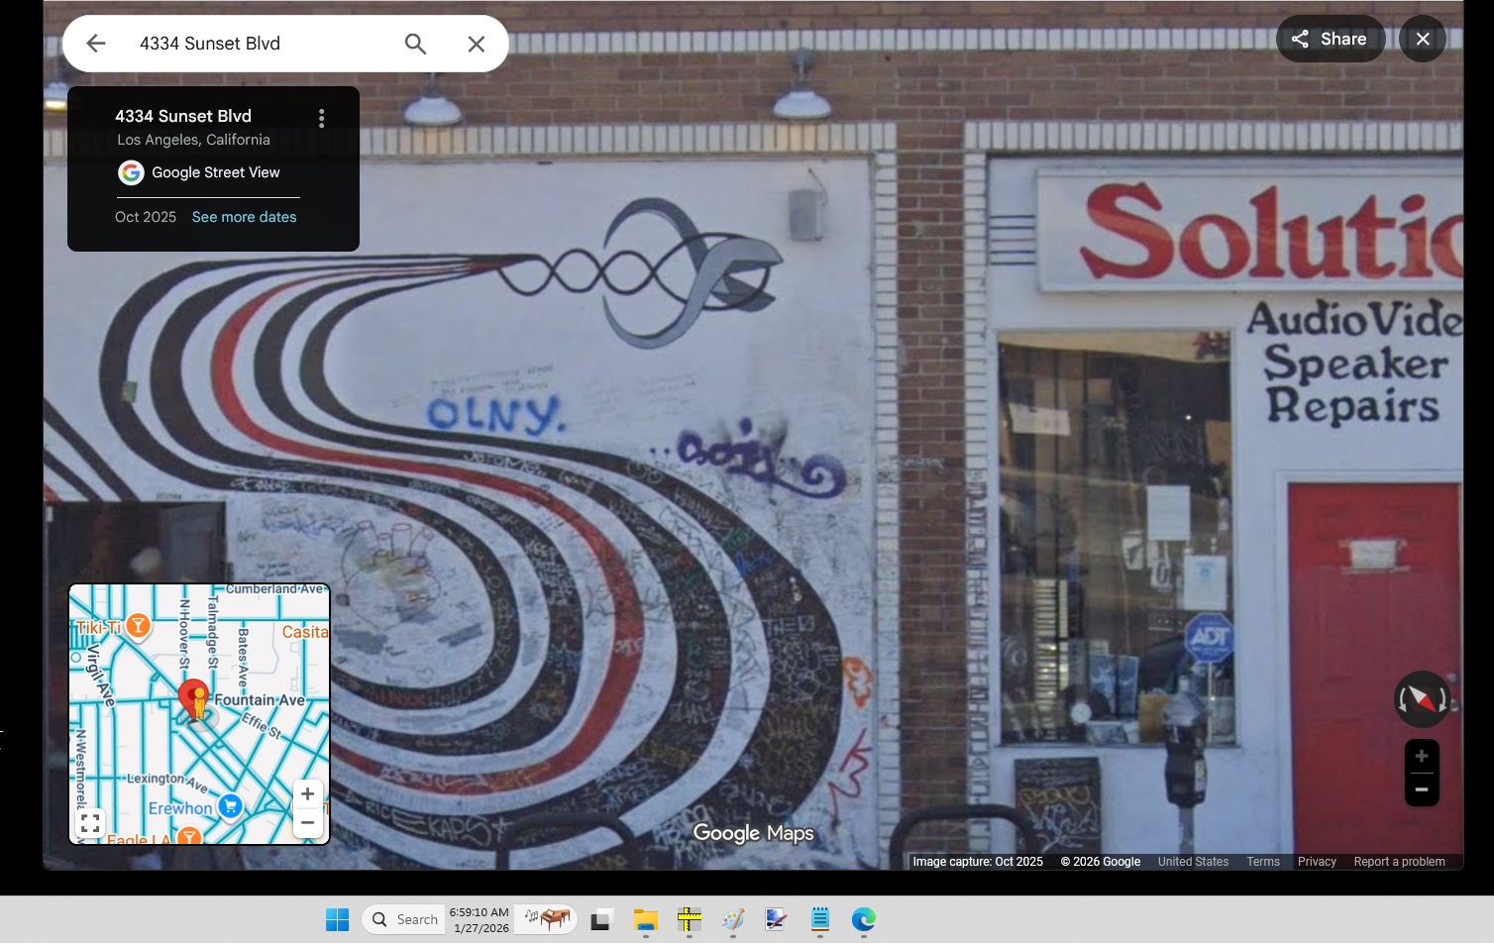Screen dimensions: 1494x945
Task: Zoom in on the minimap
Action: pos(307,794)
